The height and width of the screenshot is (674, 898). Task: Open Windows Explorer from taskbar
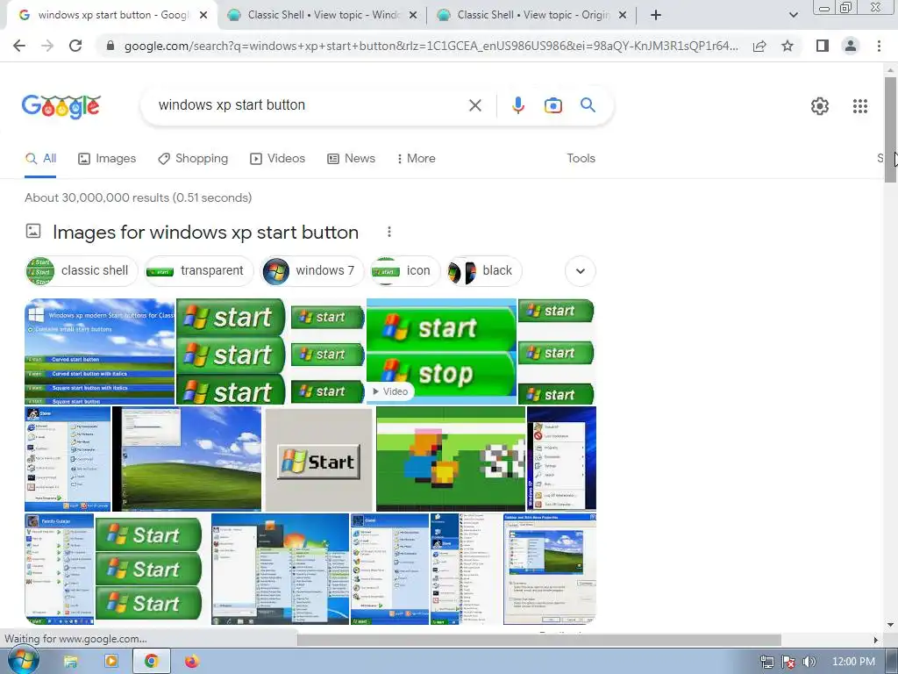(70, 662)
